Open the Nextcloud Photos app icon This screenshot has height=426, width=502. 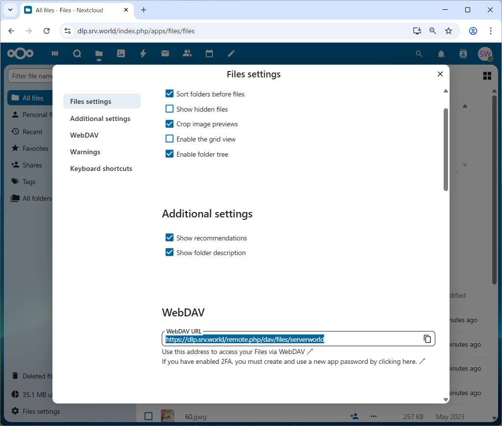[121, 54]
